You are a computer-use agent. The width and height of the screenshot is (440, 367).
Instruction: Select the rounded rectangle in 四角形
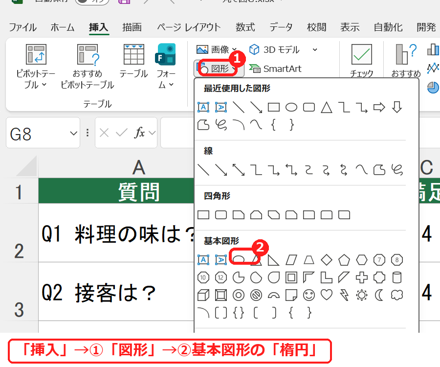coord(221,215)
